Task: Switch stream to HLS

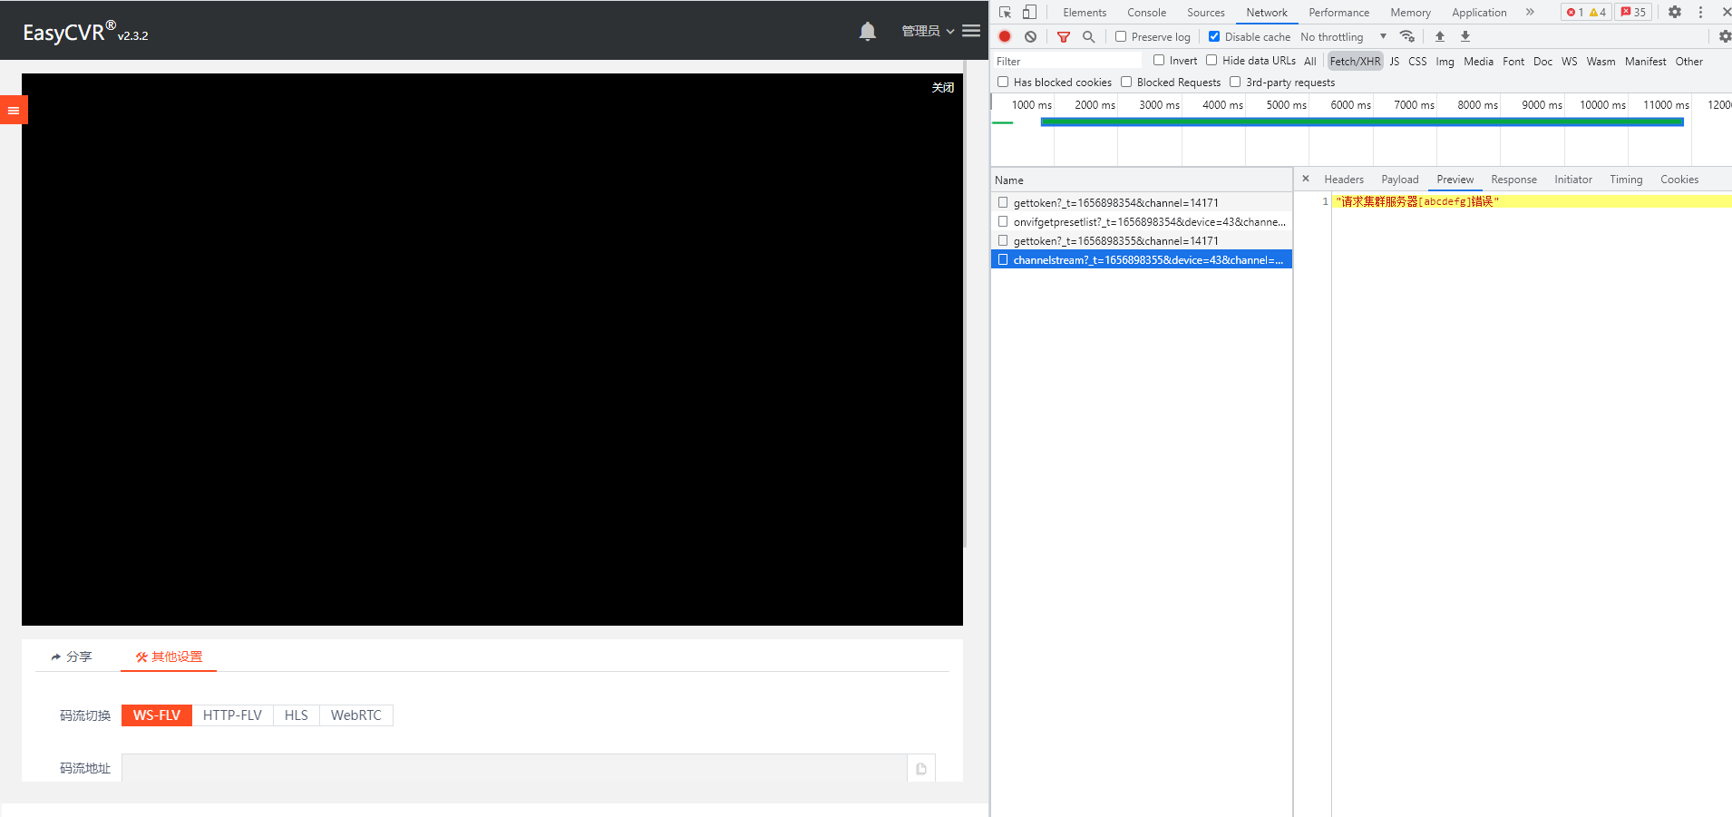Action: [x=297, y=715]
